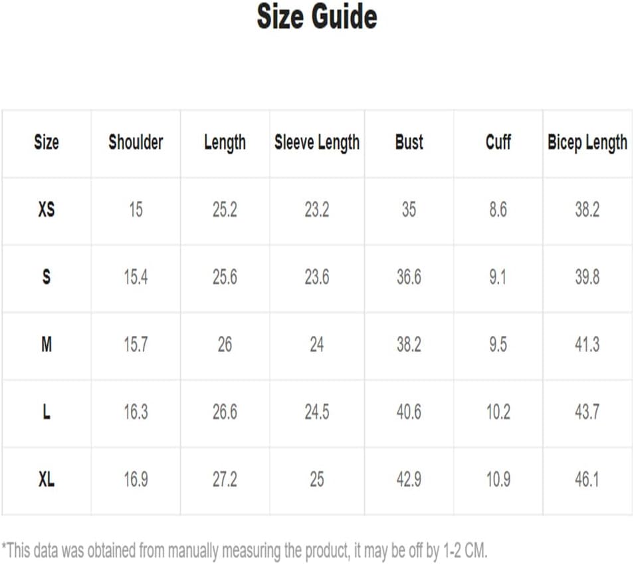Select the XL bicep length value 46.1
This screenshot has height=564, width=634.
pyautogui.click(x=587, y=480)
